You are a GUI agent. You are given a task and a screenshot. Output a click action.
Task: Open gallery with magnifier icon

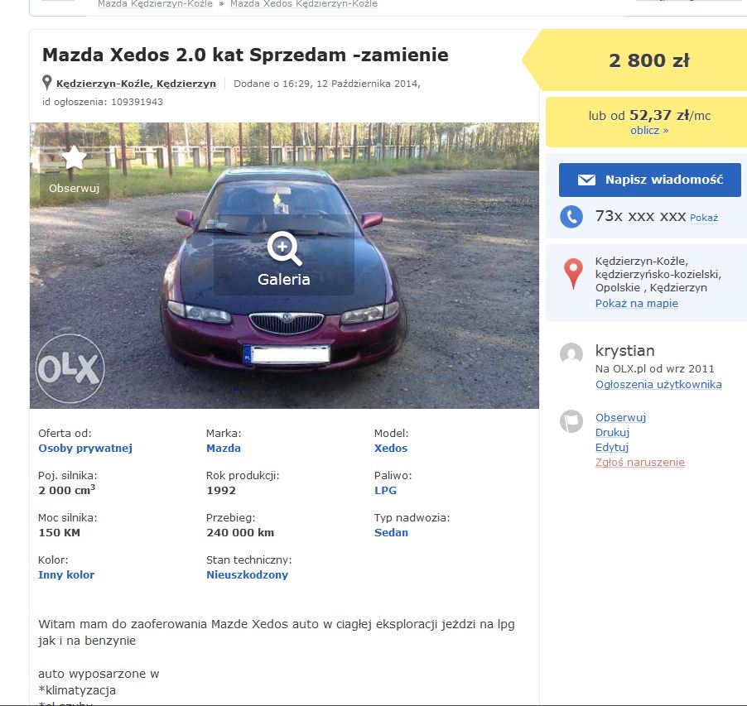click(x=284, y=247)
